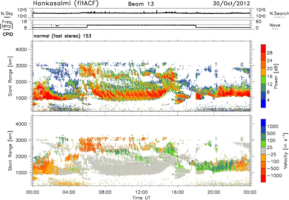Click the Velocity [m s-1] colorbar title
Viewport: 289px width, 200px height.
tap(285, 151)
